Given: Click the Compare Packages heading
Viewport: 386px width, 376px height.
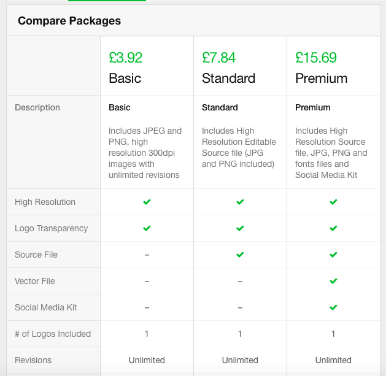Looking at the screenshot, I should (69, 21).
